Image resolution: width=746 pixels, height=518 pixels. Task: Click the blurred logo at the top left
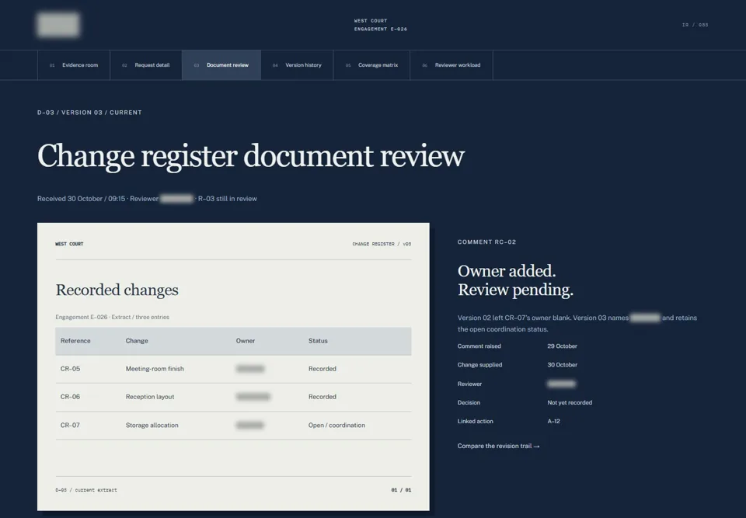tap(58, 25)
